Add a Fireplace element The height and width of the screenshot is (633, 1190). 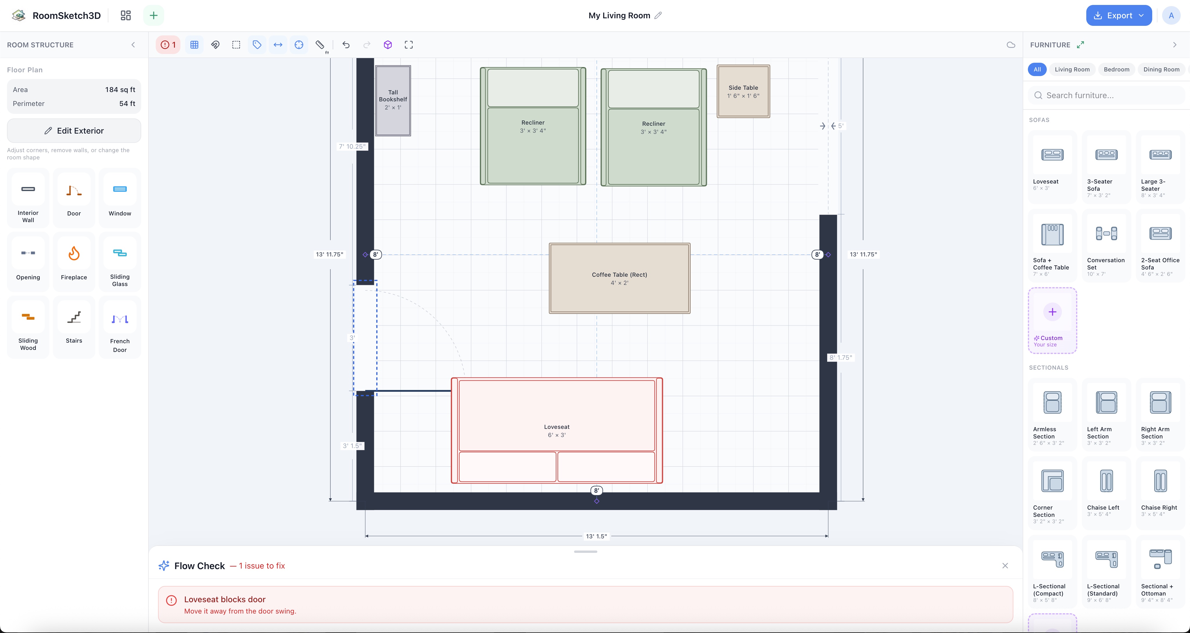click(x=74, y=262)
